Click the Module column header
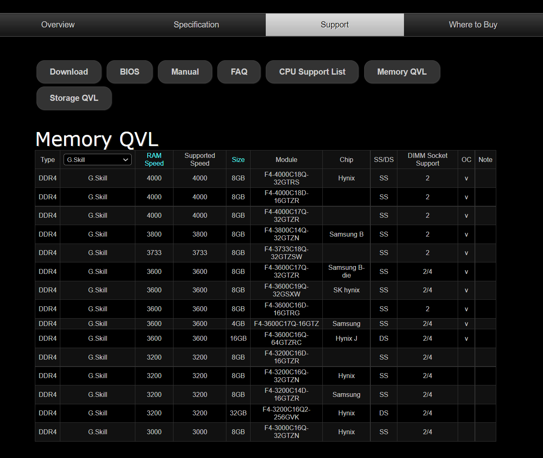This screenshot has height=458, width=543. (x=286, y=160)
